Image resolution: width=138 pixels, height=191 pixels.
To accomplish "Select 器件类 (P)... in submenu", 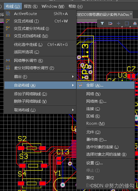I will point(105,140).
